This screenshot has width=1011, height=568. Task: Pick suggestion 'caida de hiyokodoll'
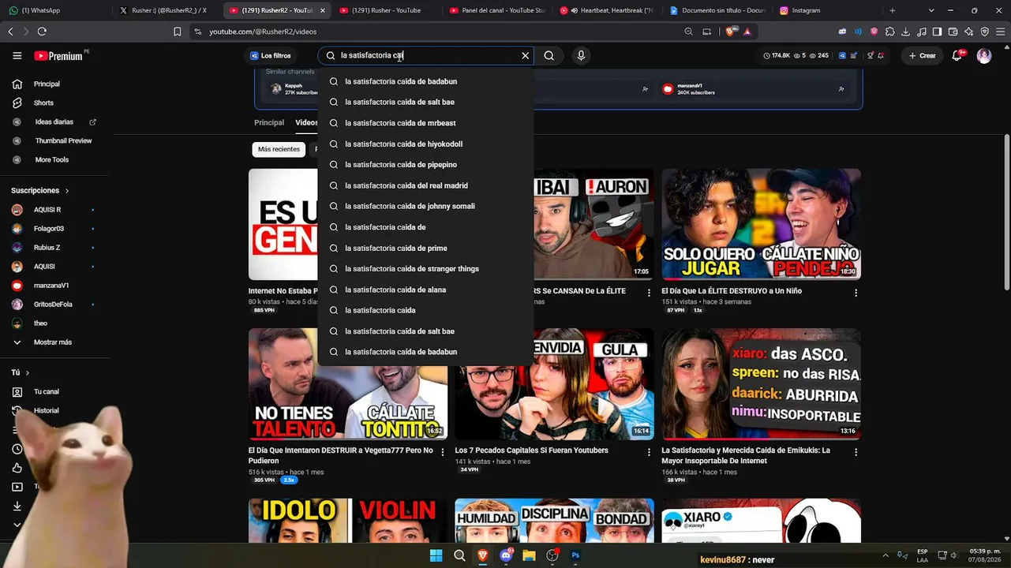point(425,144)
